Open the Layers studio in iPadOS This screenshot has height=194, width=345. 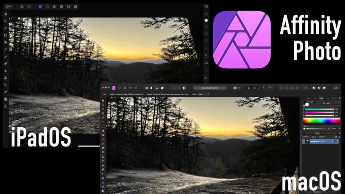pyautogui.click(x=206, y=14)
